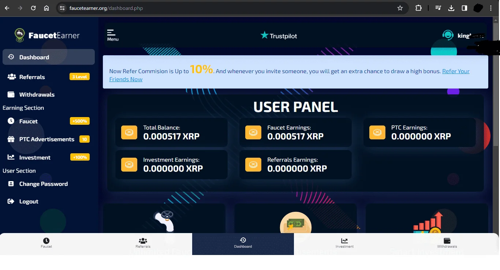Click the 10 badge beside PTC Advertisements
The width and height of the screenshot is (500, 270).
point(85,139)
